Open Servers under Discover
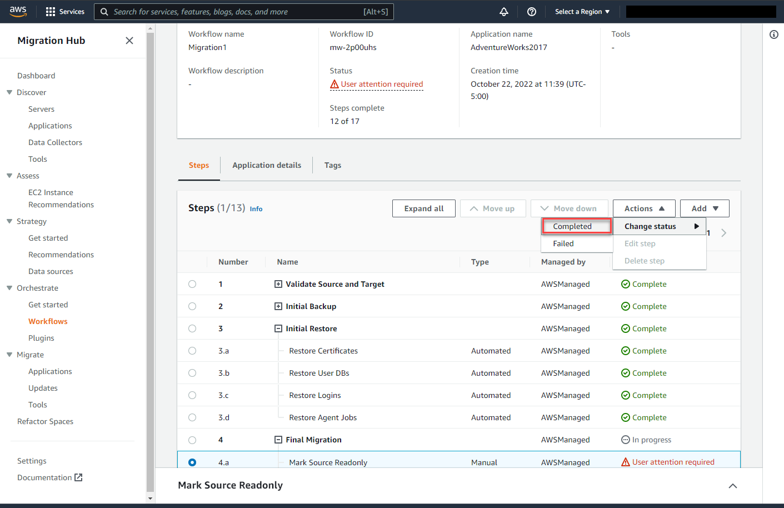784x508 pixels. coord(41,109)
